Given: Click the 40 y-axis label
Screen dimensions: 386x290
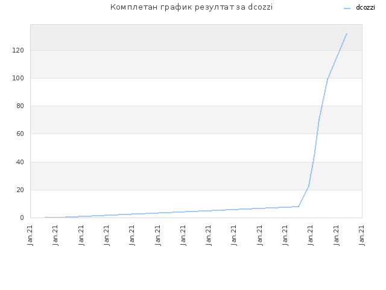Looking at the screenshot, I should 20,162.
